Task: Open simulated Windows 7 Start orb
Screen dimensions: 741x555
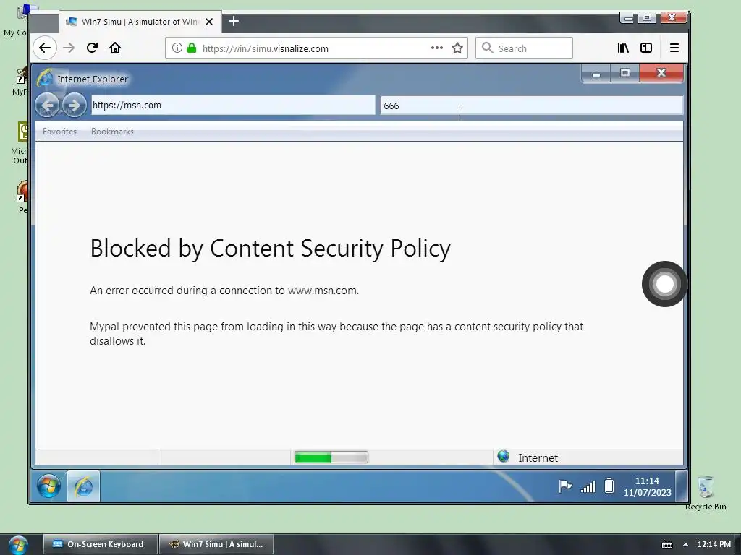Action: [x=48, y=486]
